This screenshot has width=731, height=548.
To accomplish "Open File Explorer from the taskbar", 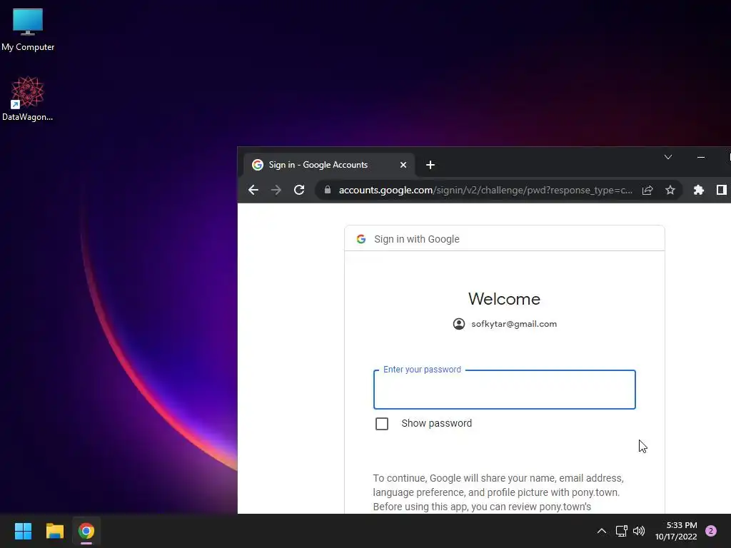I will tap(54, 531).
